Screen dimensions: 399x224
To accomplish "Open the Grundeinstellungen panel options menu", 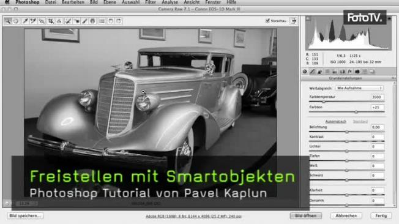I will pos(393,78).
